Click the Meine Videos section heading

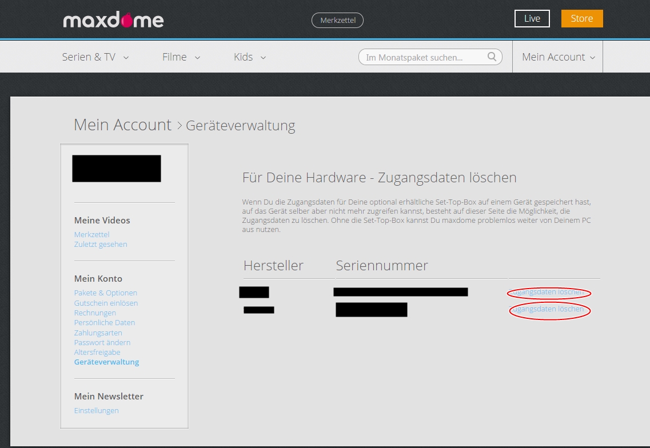102,221
